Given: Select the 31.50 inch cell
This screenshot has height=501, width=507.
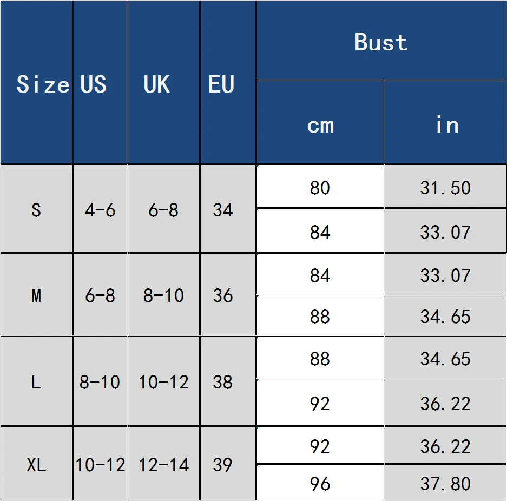Looking at the screenshot, I should point(445,186).
